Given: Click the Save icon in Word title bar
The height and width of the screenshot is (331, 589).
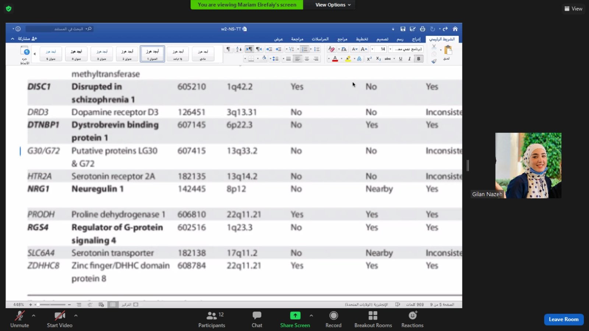Looking at the screenshot, I should tap(403, 29).
